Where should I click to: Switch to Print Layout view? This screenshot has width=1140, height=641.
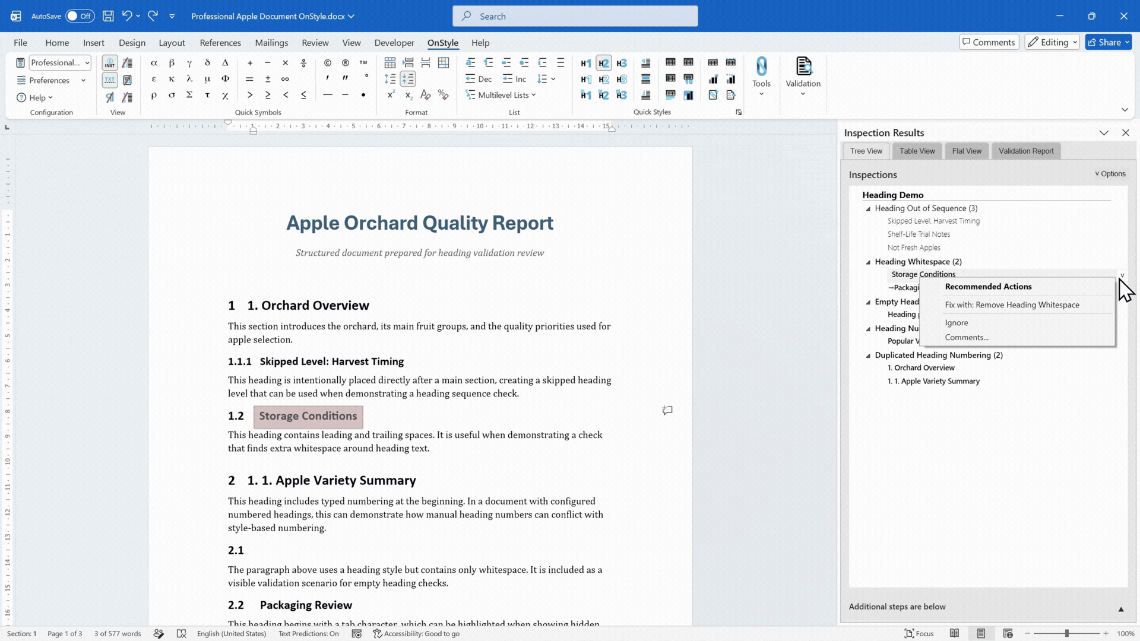[981, 633]
